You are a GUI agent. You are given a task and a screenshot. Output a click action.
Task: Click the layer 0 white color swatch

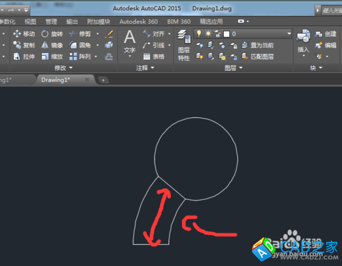[226, 34]
